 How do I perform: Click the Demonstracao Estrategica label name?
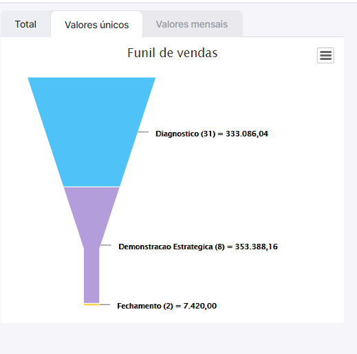click(166, 247)
